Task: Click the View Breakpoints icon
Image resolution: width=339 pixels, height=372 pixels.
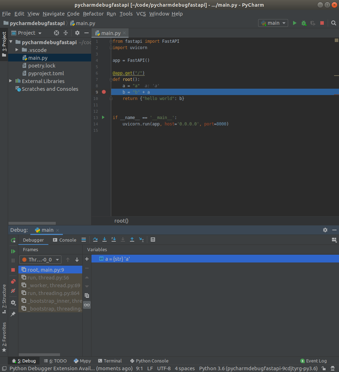Action: tap(13, 281)
